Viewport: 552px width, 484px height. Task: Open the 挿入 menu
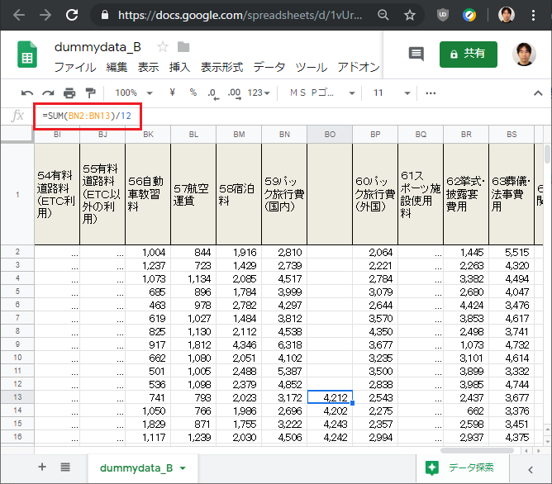click(x=179, y=67)
